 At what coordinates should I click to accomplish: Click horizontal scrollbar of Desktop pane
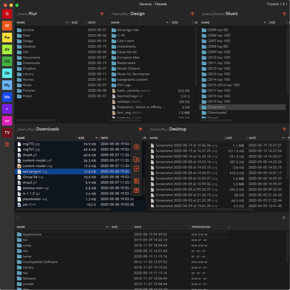(201, 210)
